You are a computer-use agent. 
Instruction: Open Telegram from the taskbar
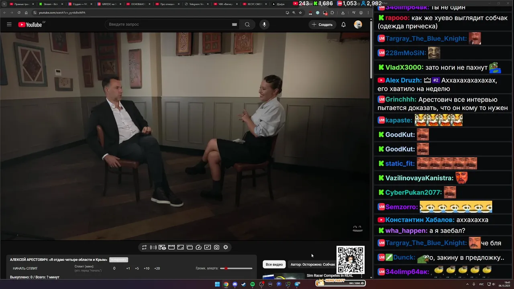click(297, 284)
